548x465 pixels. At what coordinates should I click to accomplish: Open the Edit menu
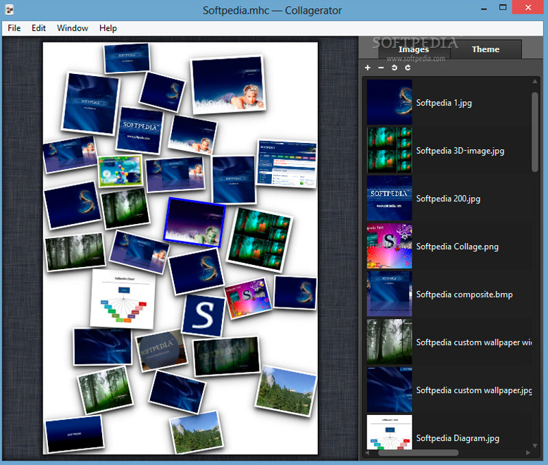click(38, 28)
